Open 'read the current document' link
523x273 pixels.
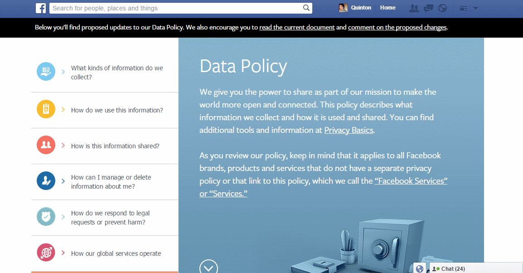click(297, 27)
